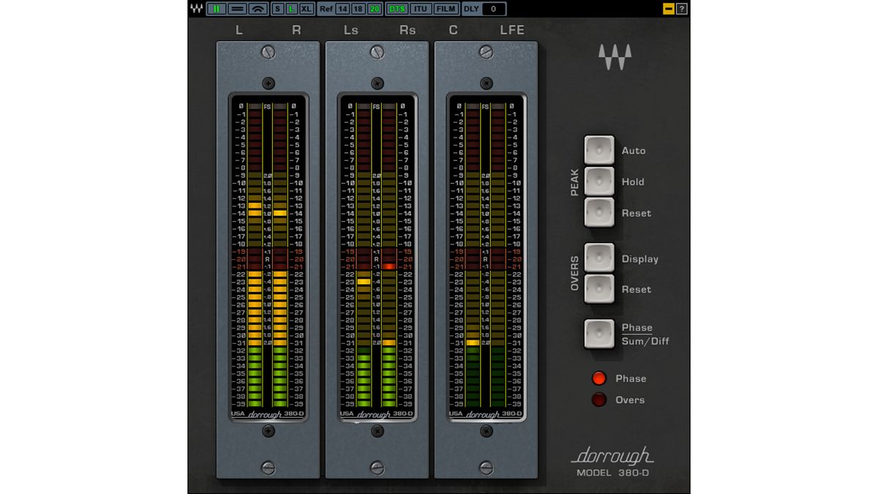Set the meter size to XL

click(x=307, y=9)
